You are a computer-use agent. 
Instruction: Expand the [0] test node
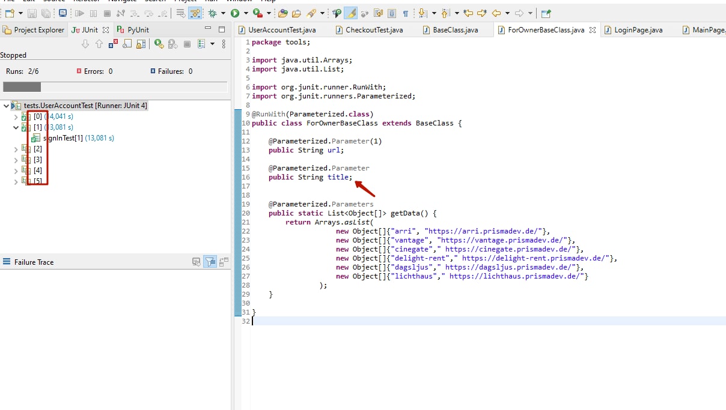click(x=16, y=116)
